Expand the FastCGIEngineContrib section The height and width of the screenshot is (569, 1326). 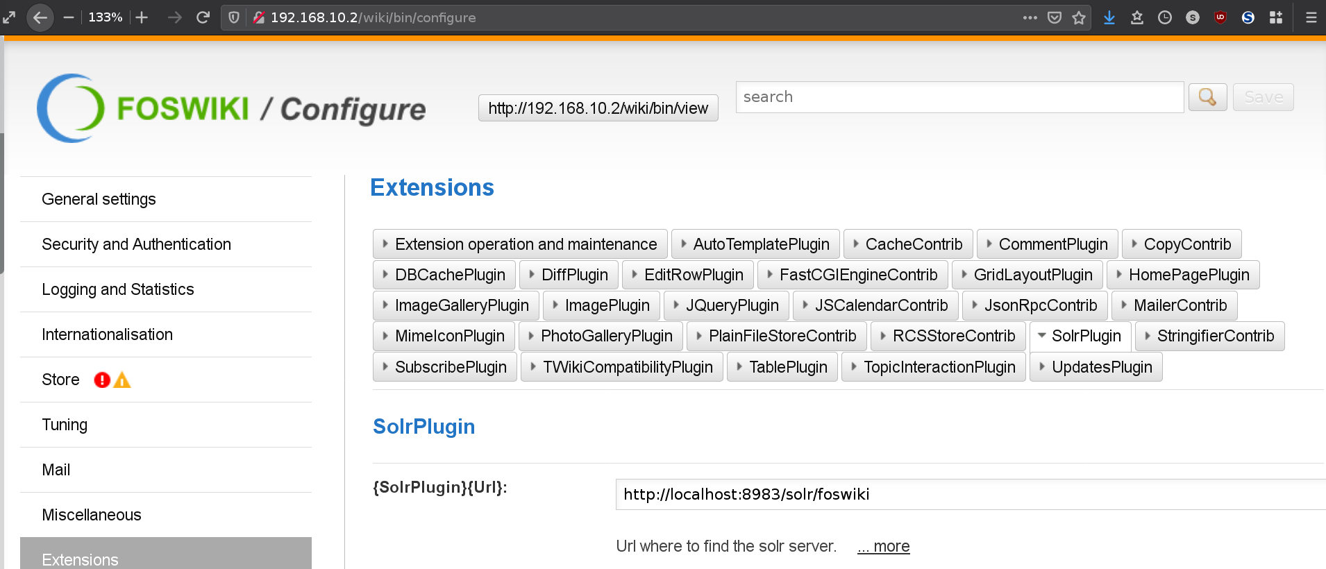(x=853, y=275)
